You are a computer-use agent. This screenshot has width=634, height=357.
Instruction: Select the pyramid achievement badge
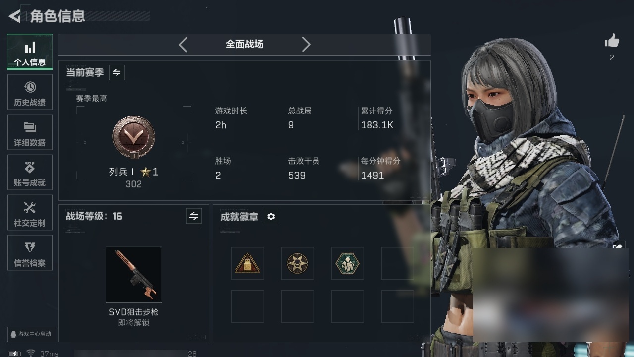point(247,263)
